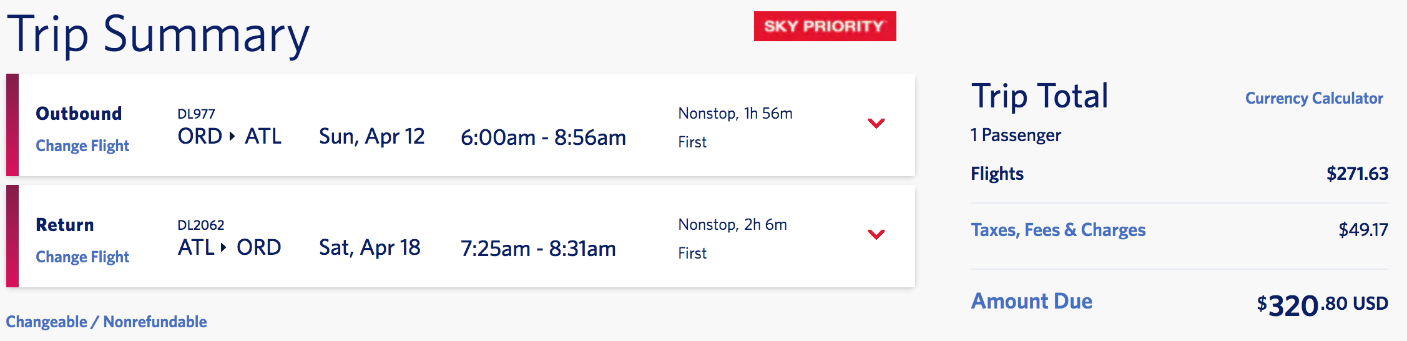Click the Amount Due label

pyautogui.click(x=1032, y=301)
